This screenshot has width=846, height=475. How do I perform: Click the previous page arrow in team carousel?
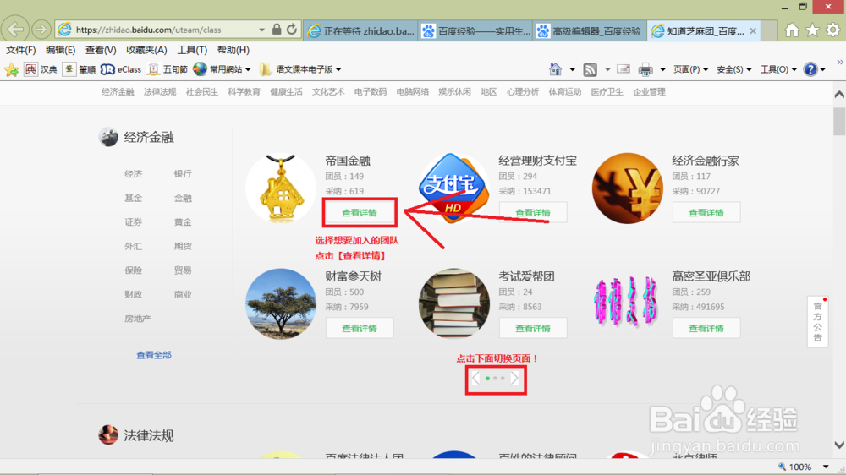click(x=475, y=379)
